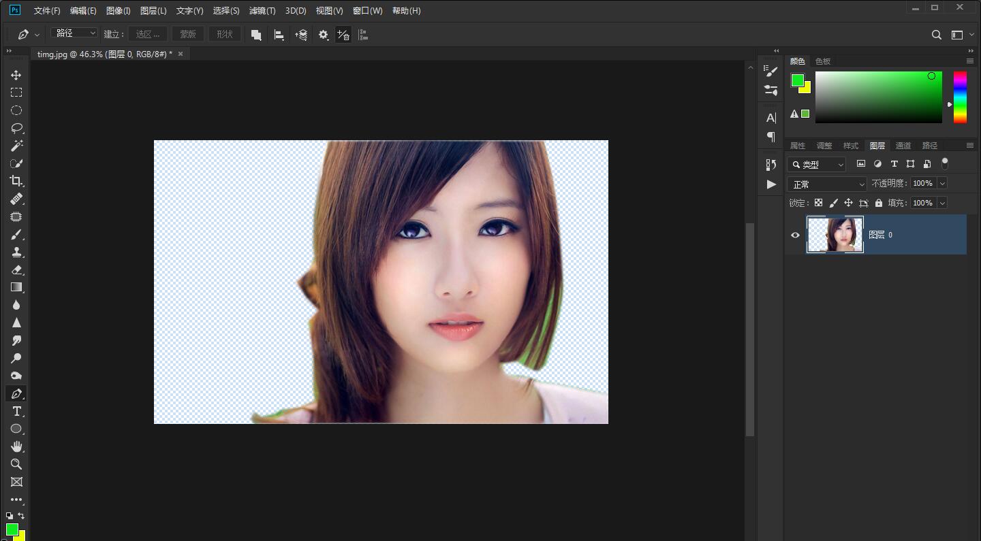Switch to the 通道 tab
The image size is (981, 541).
tap(903, 146)
